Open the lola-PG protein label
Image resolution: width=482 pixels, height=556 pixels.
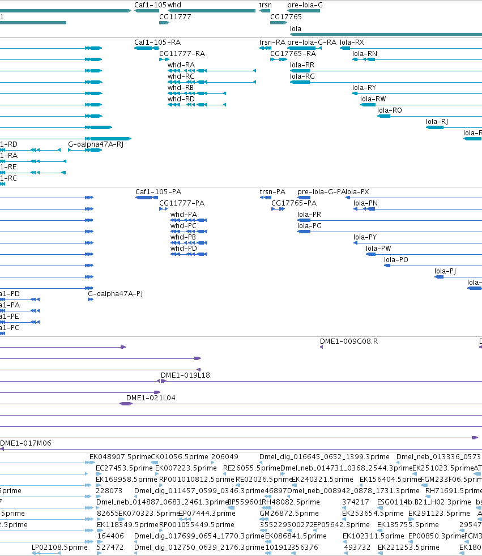coord(310,226)
